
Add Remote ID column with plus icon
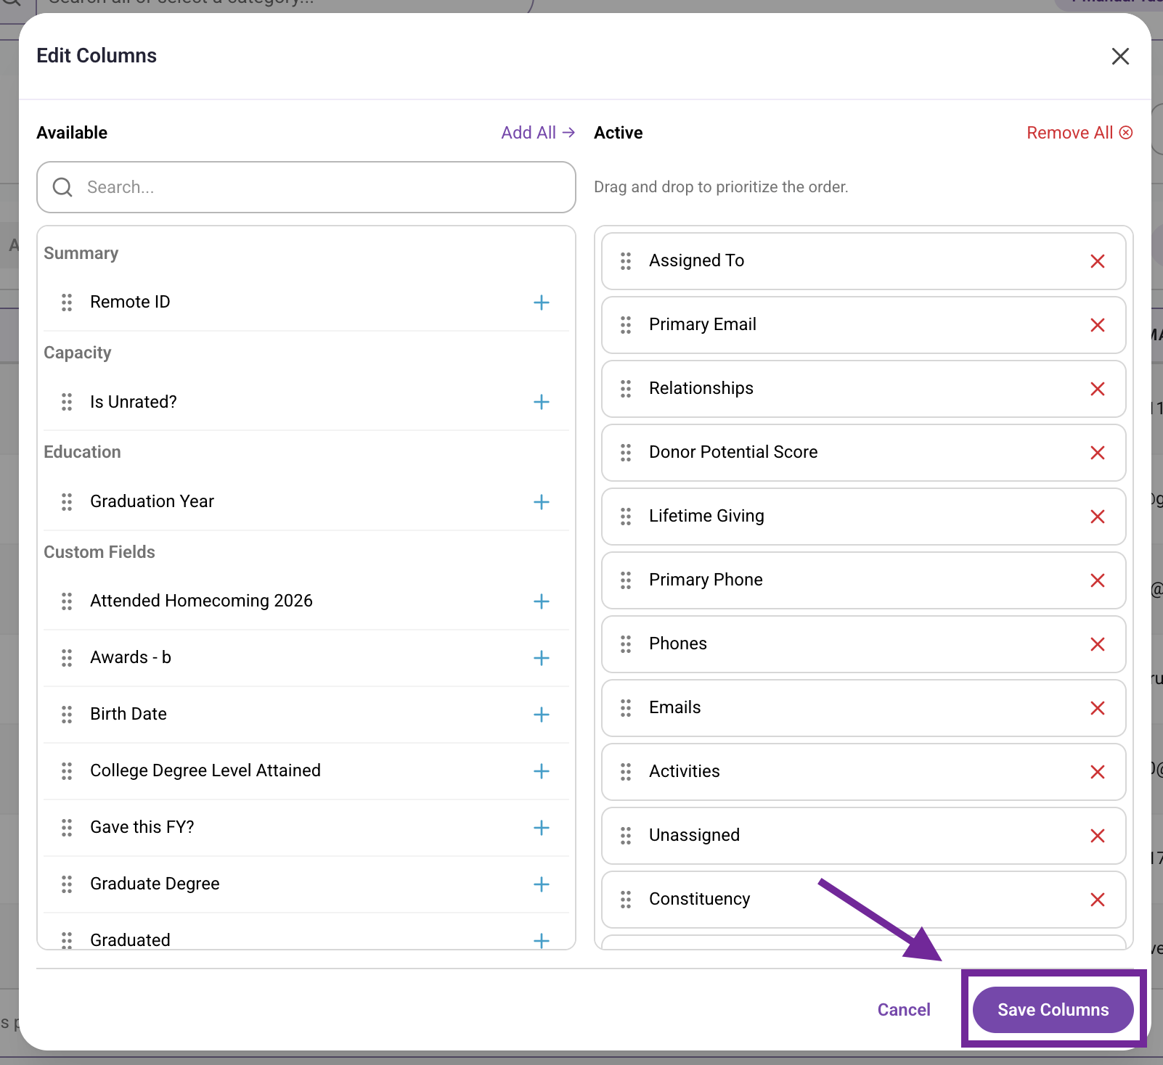(541, 303)
